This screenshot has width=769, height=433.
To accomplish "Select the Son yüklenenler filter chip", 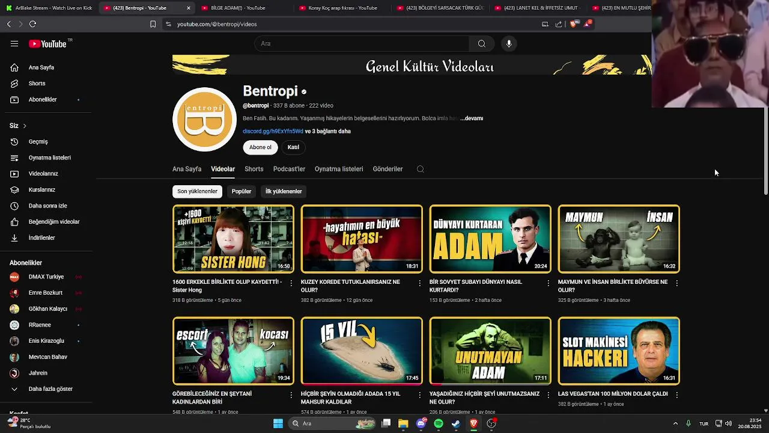I will pyautogui.click(x=197, y=191).
